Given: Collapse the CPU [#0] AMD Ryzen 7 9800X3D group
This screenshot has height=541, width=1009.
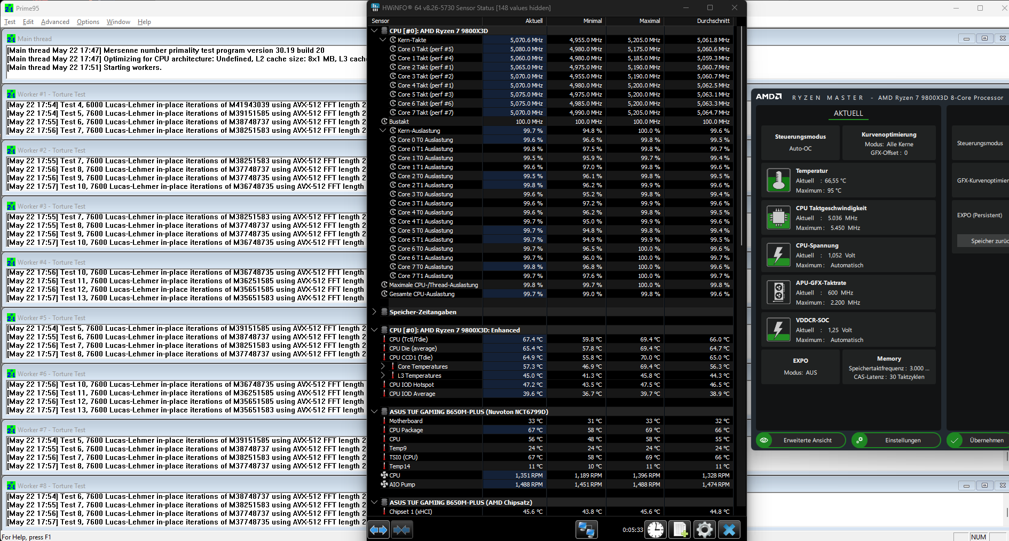Looking at the screenshot, I should coord(374,31).
